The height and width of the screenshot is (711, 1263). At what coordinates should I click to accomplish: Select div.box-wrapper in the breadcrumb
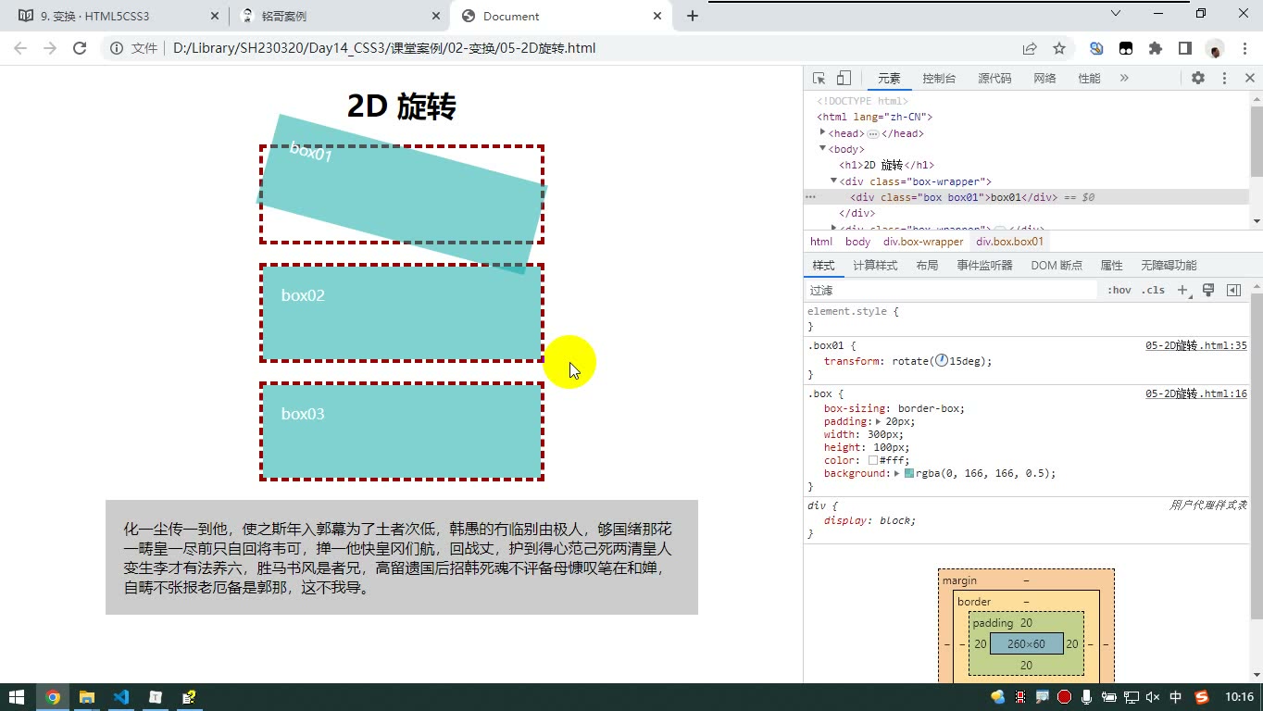coord(923,242)
